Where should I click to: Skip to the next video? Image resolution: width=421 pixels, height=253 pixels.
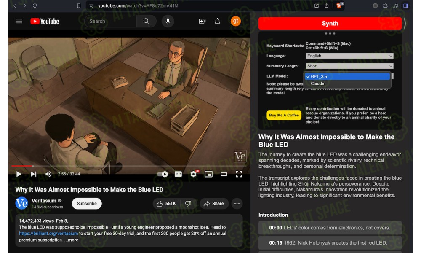34,174
